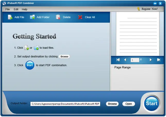166x117 pixels.
Task: Close the iPubsoft PDF Combiner window
Action: tap(160, 3)
